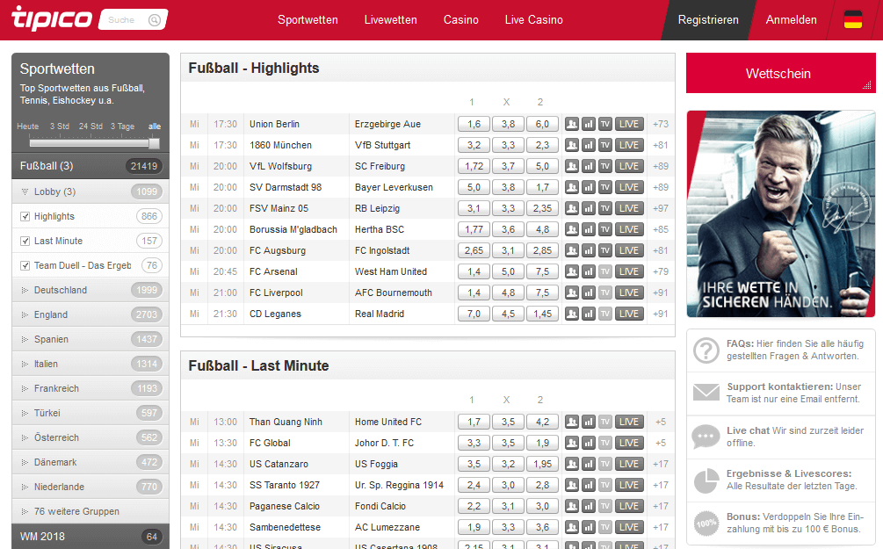
Task: Open team info icon for US Catanzaro match
Action: [x=572, y=464]
